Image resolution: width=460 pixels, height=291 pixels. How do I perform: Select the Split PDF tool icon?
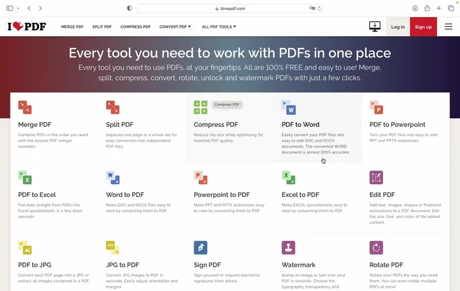pos(113,108)
